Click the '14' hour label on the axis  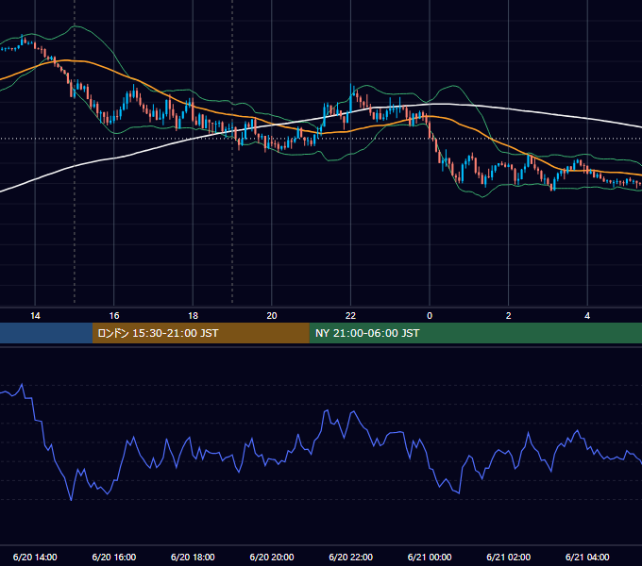(35, 316)
